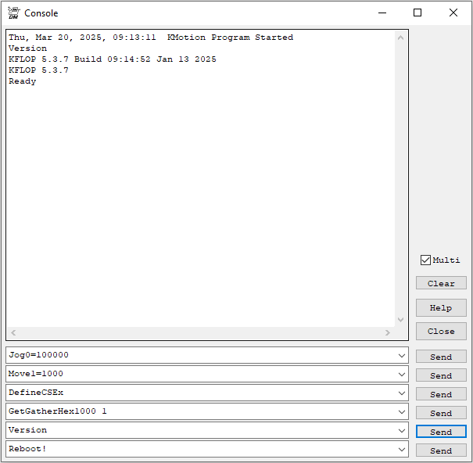The image size is (473, 463).
Task: Maximize the Console window
Action: tap(417, 13)
